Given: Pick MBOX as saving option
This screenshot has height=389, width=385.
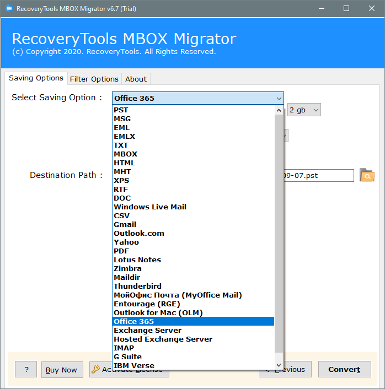Looking at the screenshot, I should pos(193,154).
